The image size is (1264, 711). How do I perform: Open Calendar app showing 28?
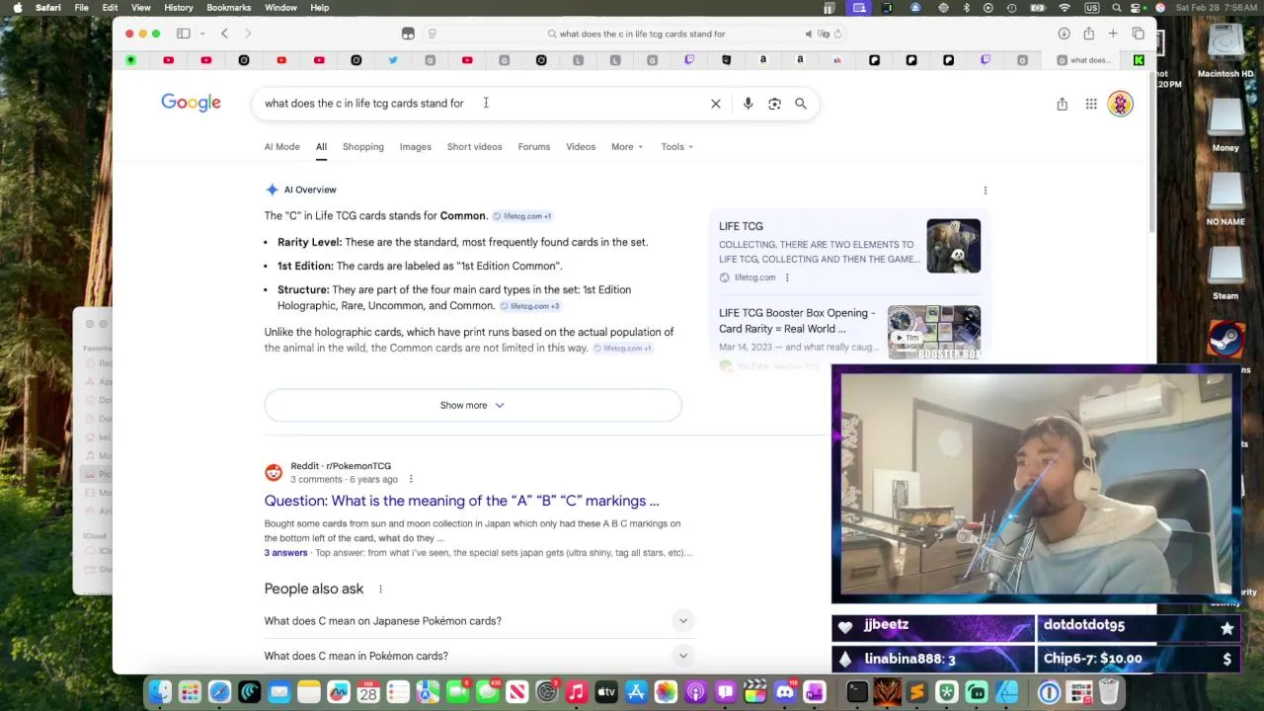coord(368,692)
